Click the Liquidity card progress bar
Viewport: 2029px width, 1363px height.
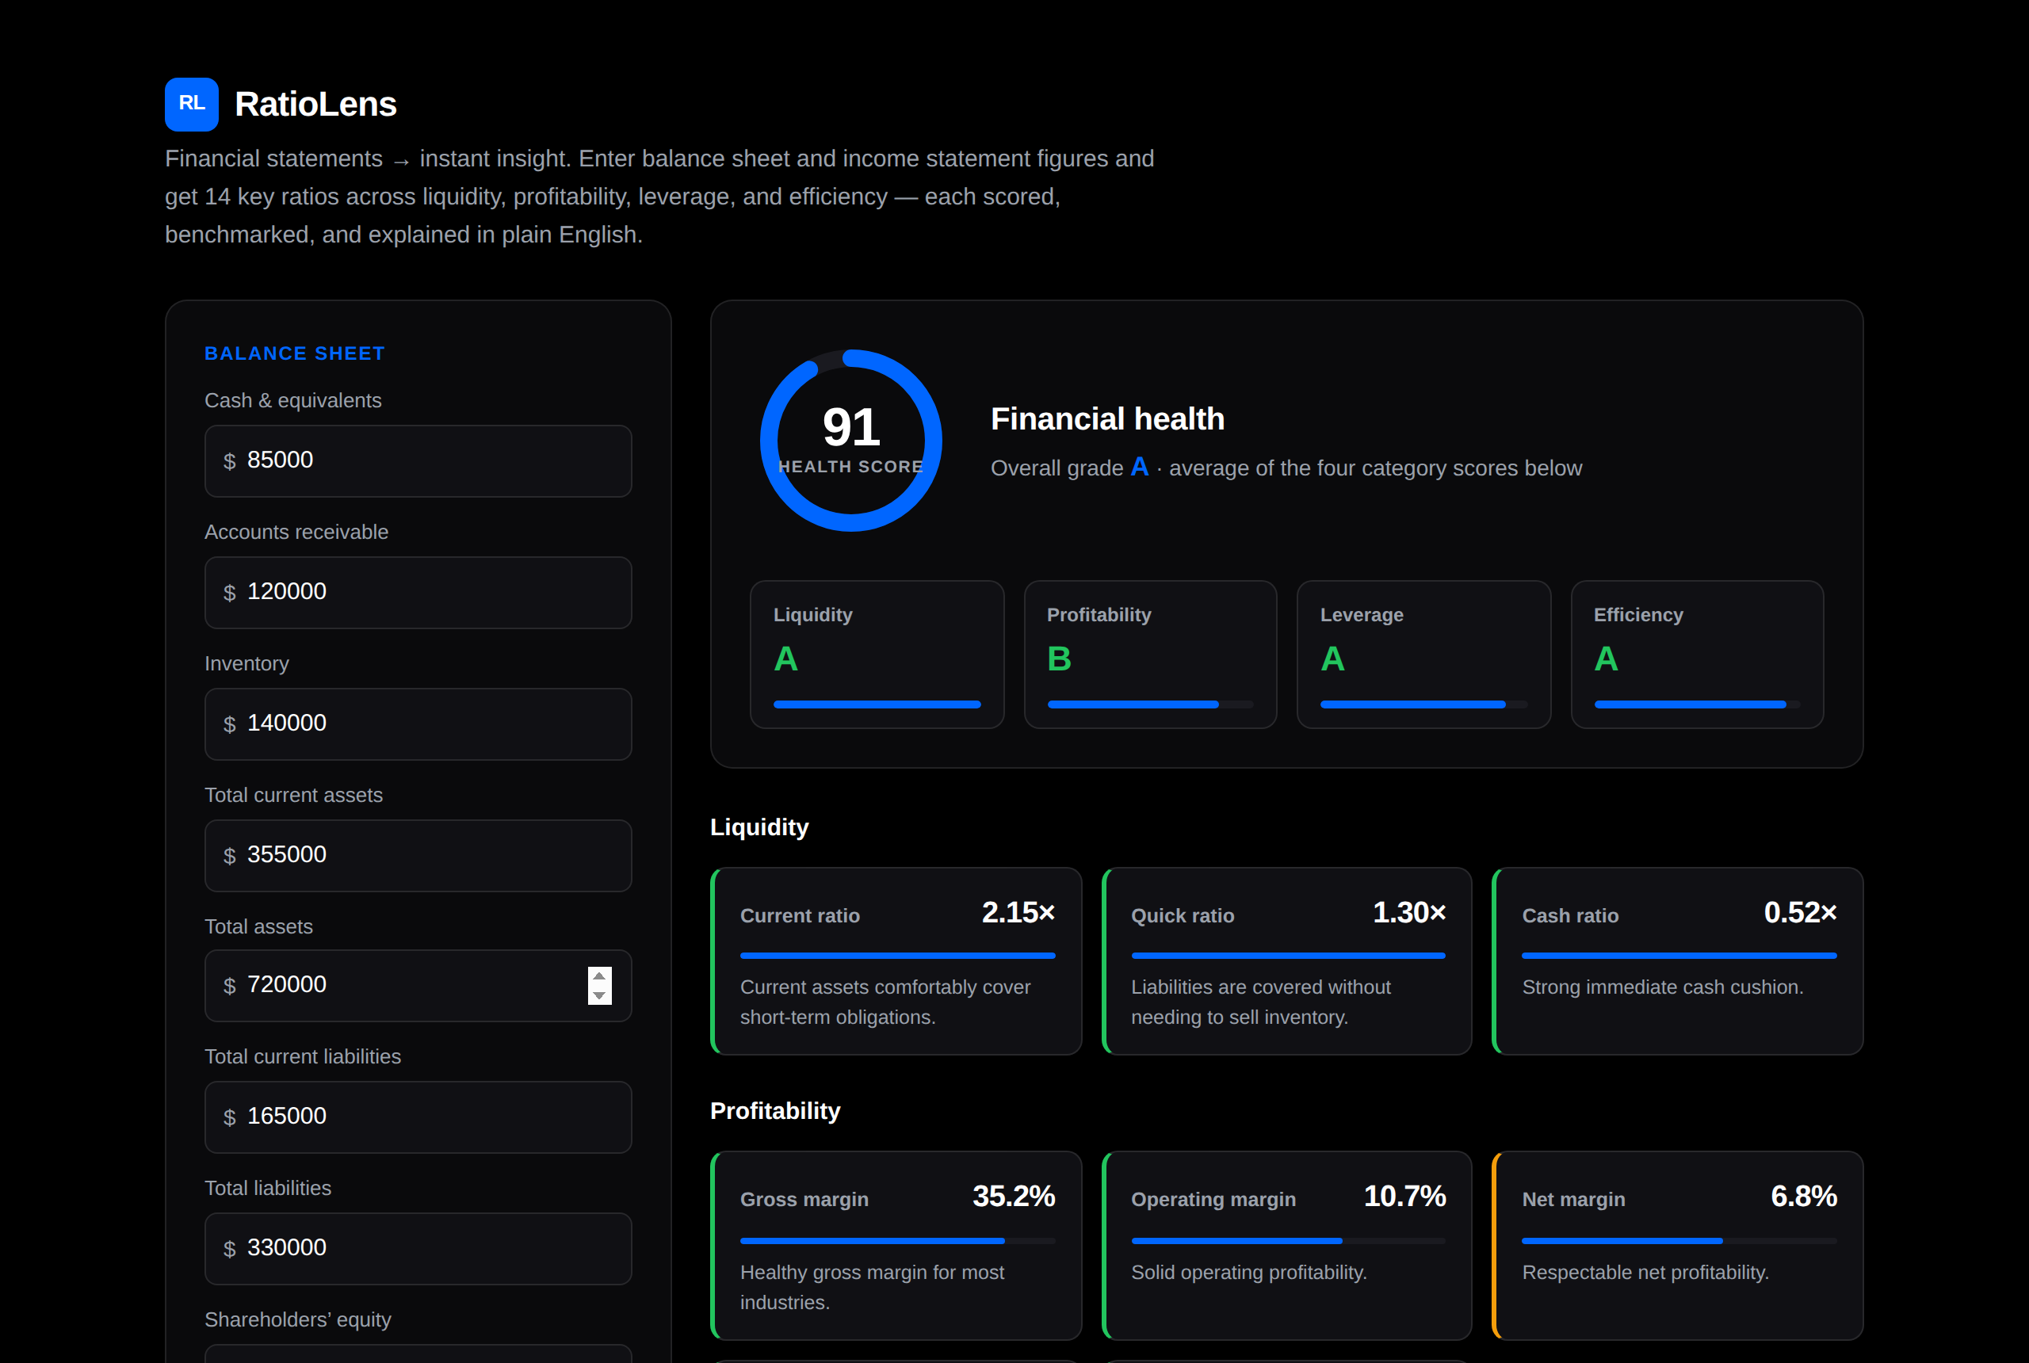pos(877,704)
